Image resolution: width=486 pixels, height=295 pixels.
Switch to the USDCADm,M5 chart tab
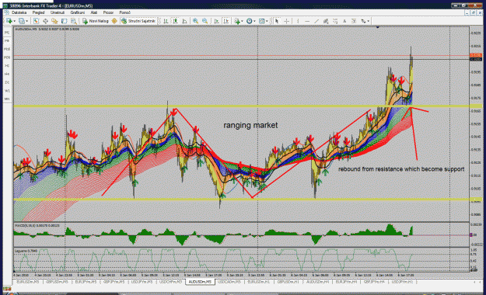click(229, 282)
